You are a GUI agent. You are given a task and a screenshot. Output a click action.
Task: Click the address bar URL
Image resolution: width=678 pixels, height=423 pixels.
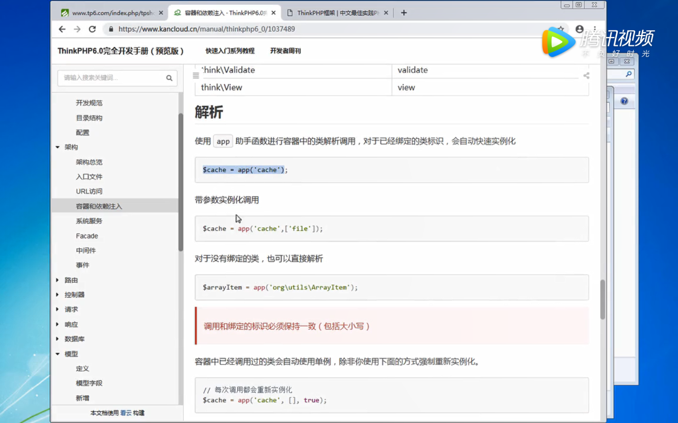(207, 29)
